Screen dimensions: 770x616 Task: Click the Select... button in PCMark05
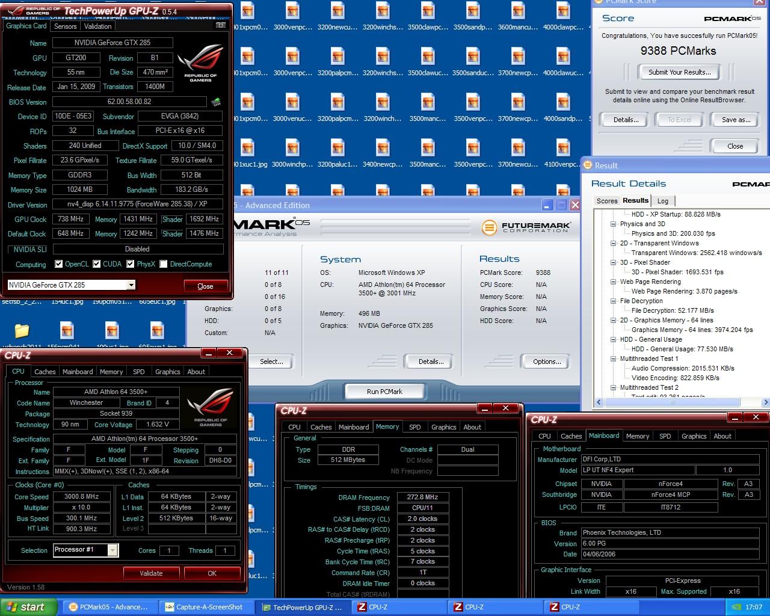(x=271, y=362)
